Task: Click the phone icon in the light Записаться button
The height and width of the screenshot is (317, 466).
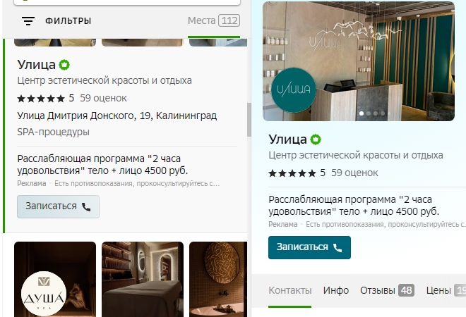Action: click(x=86, y=206)
